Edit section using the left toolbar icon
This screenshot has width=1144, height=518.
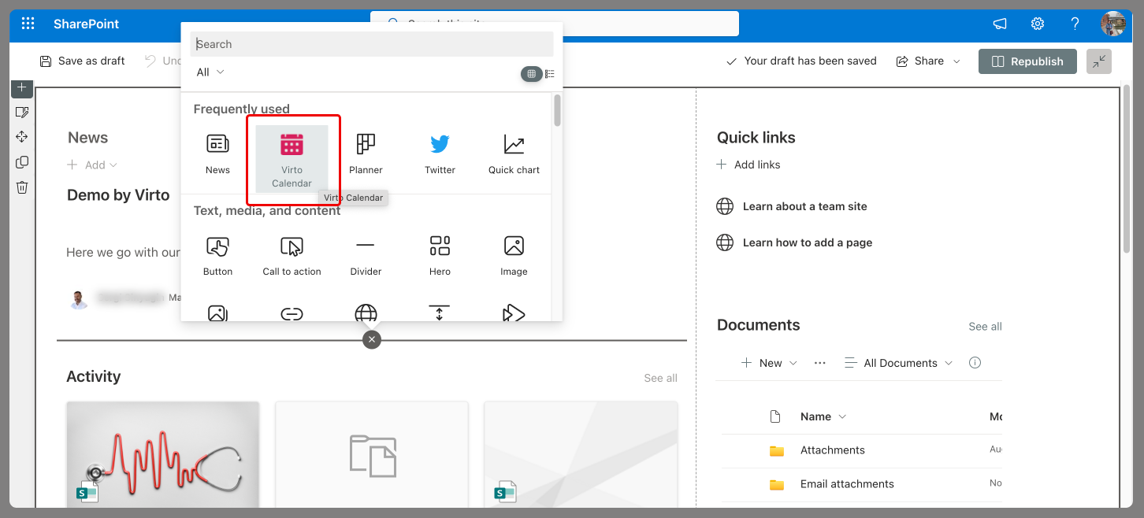tap(22, 113)
